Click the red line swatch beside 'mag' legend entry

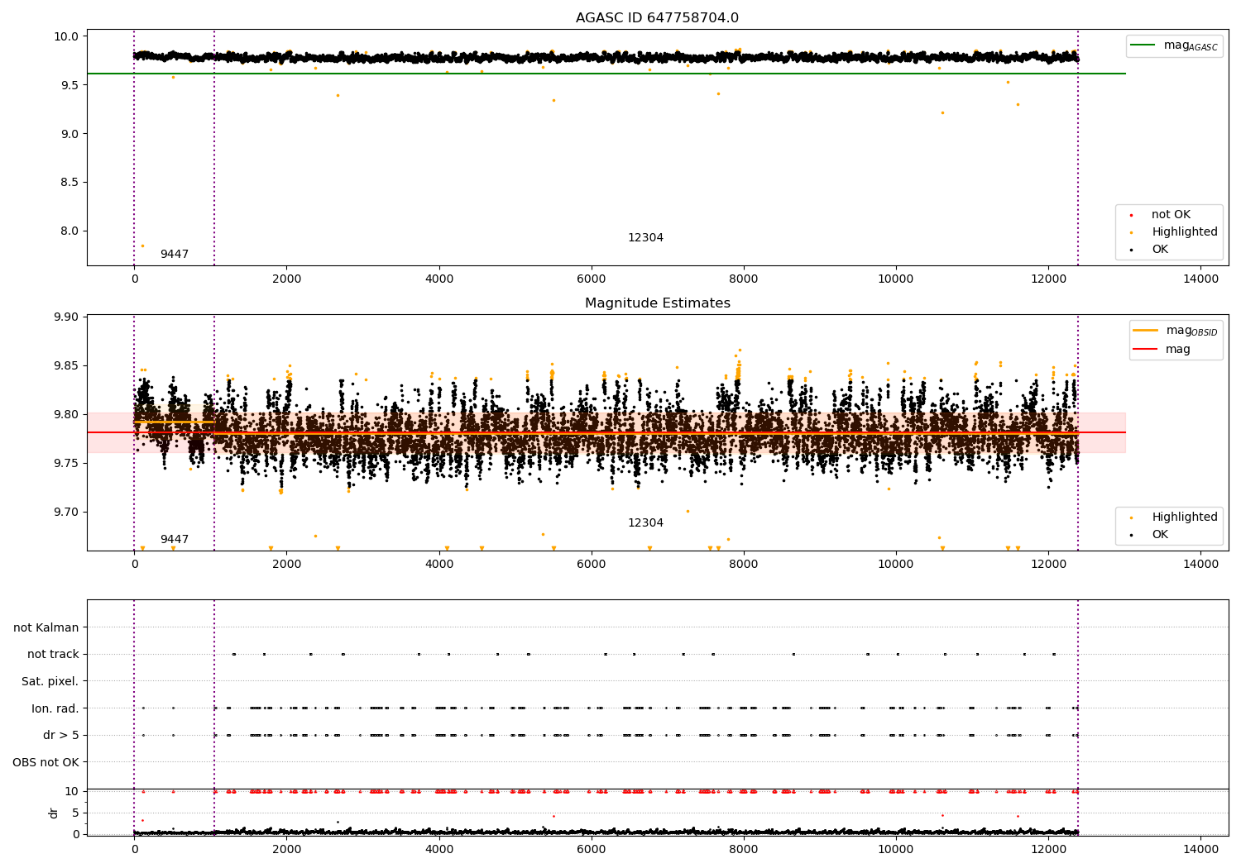pos(1145,349)
